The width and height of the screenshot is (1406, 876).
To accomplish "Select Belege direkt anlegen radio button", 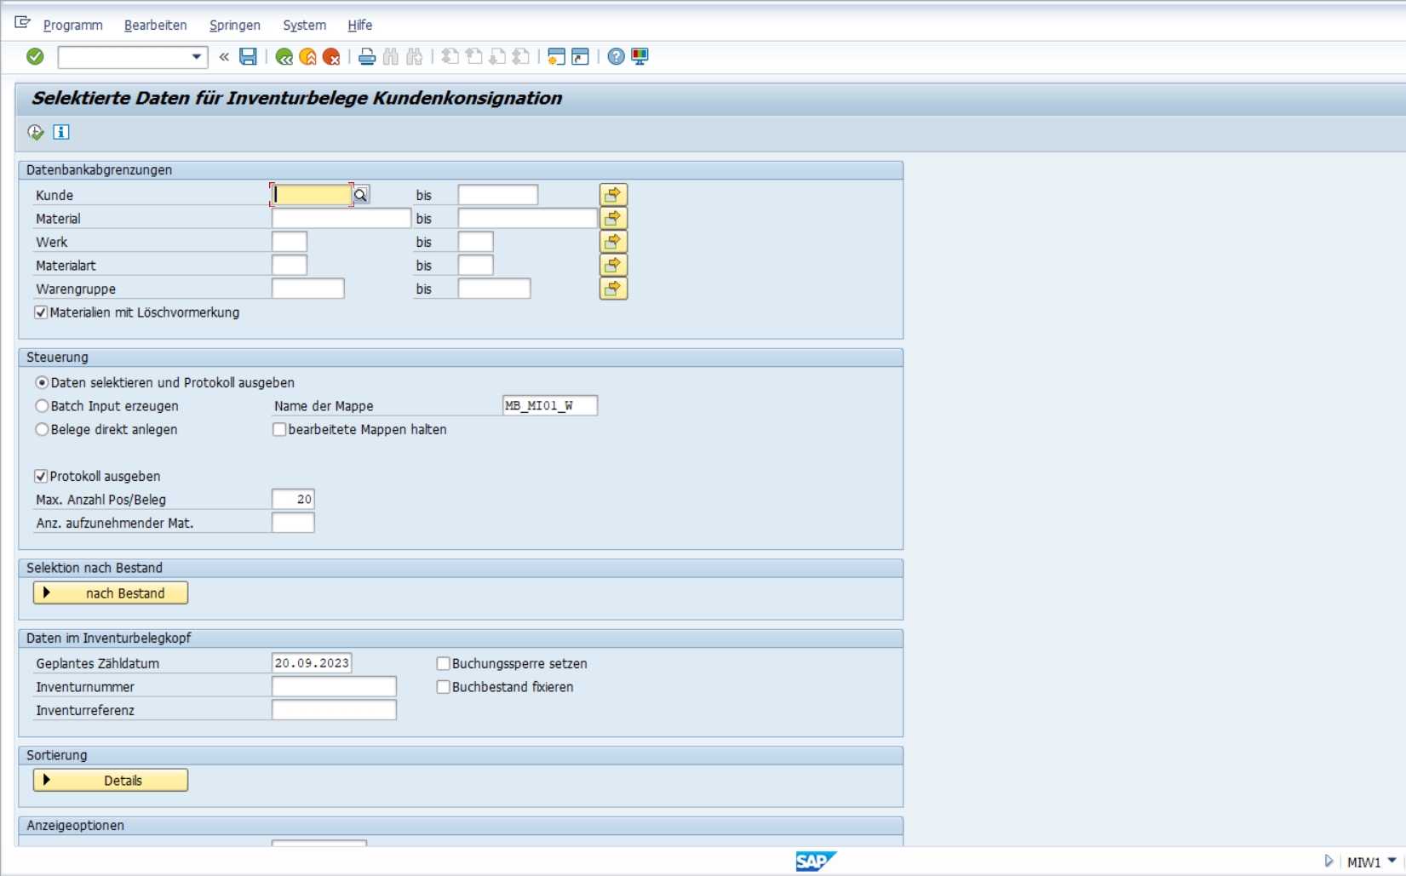I will [42, 430].
